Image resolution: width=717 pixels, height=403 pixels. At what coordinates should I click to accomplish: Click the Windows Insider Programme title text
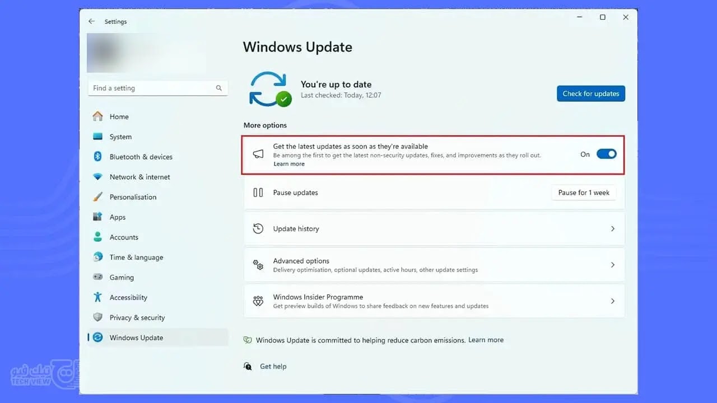pos(318,297)
